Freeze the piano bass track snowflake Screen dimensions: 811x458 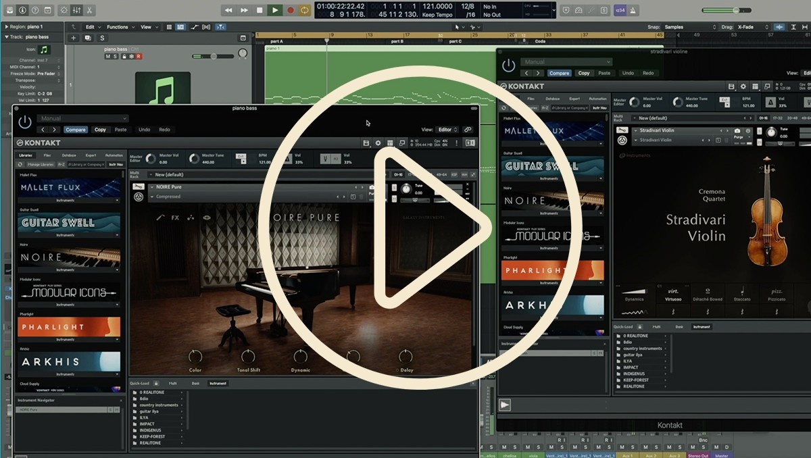coord(131,57)
